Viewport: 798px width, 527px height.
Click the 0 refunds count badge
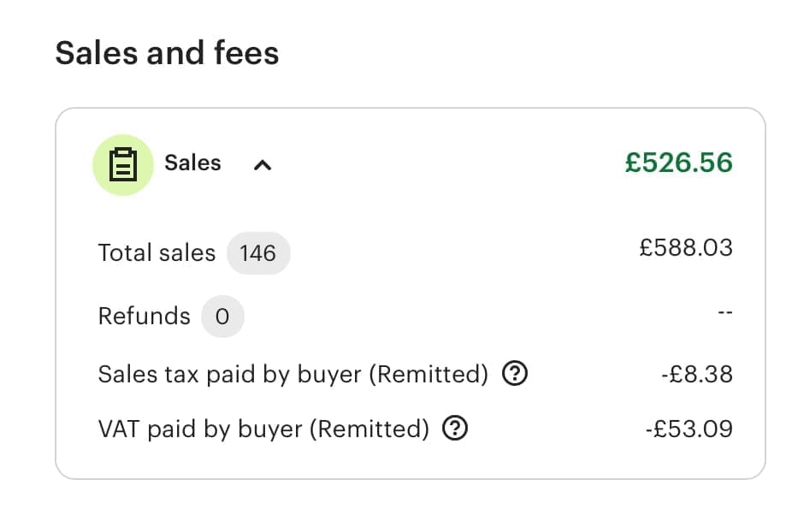[222, 317]
